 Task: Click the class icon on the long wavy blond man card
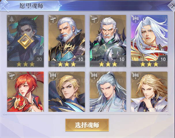(x=136, y=76)
